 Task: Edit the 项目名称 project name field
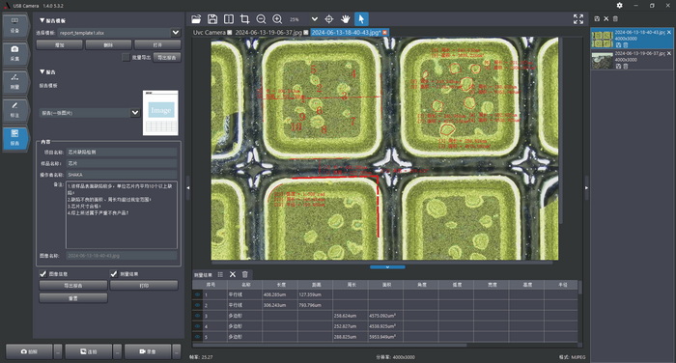[x=122, y=153]
